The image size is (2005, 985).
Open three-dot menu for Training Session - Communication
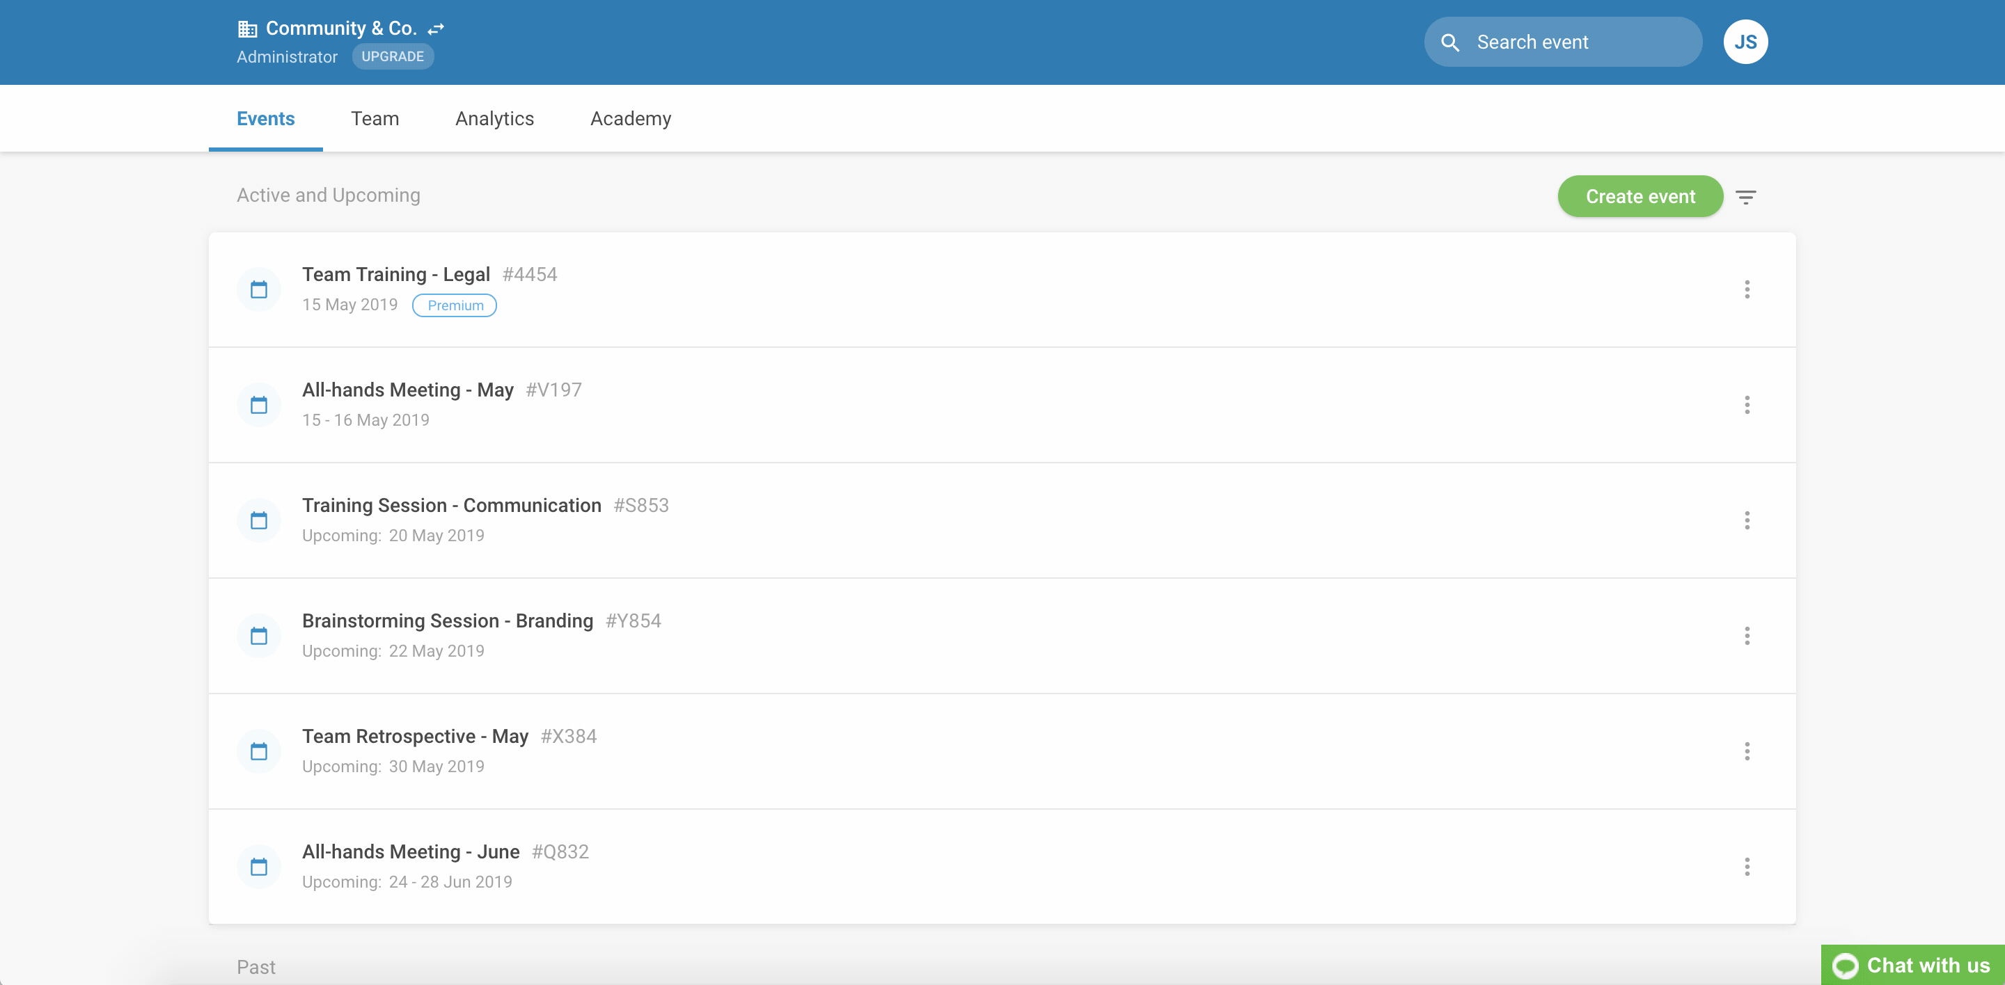click(1747, 520)
